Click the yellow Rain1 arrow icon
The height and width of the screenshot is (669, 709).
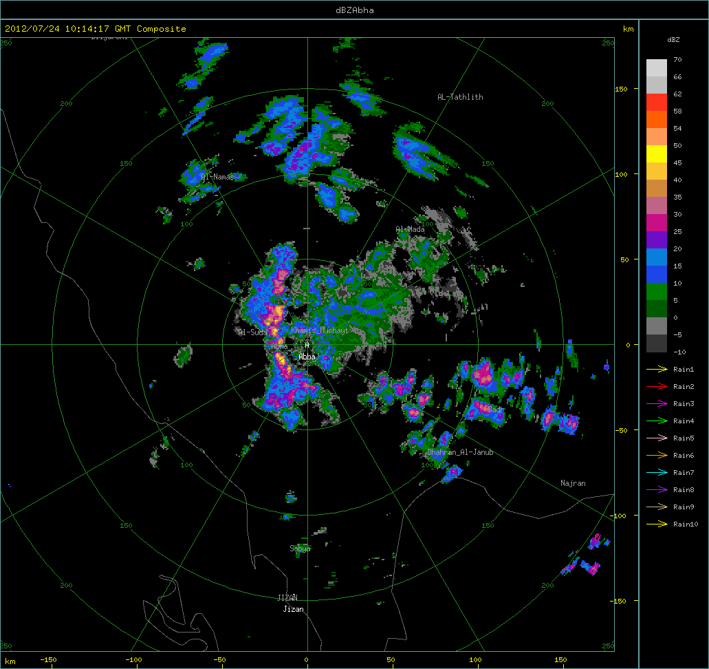(x=657, y=370)
